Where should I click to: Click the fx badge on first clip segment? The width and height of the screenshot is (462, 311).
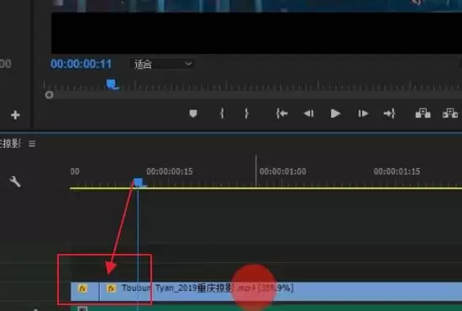pyautogui.click(x=82, y=288)
